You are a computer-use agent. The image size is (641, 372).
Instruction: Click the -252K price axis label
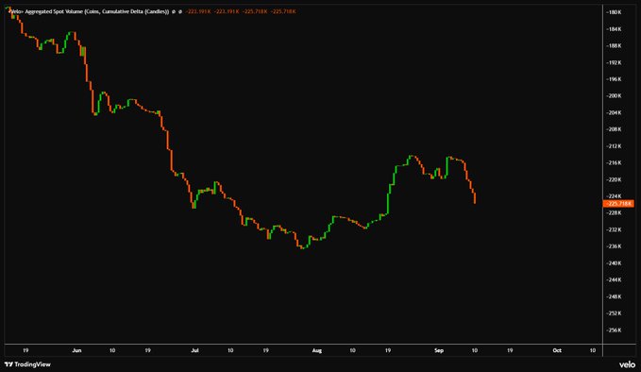(614, 313)
